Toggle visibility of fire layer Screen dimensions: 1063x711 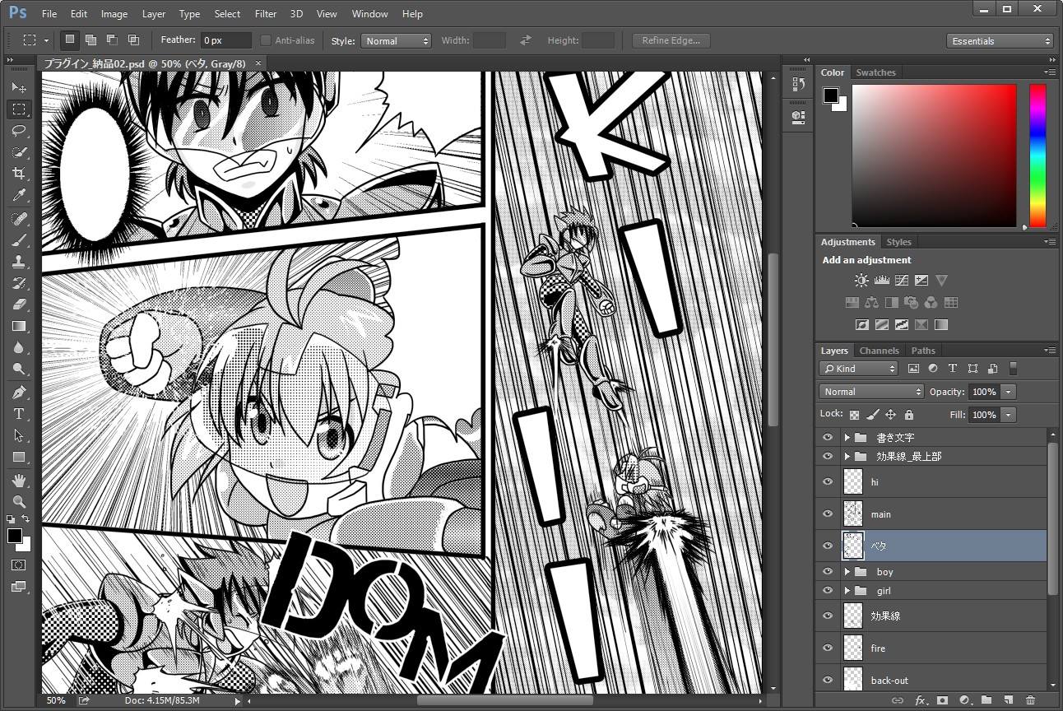click(x=828, y=648)
